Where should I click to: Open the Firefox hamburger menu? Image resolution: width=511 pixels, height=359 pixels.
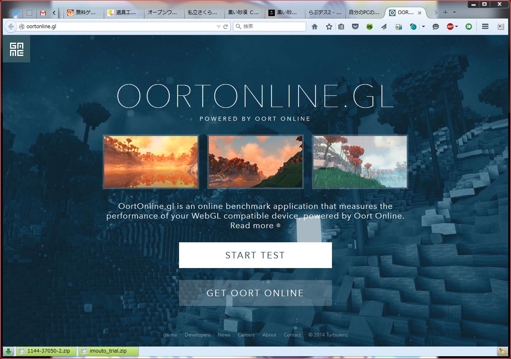tap(485, 27)
